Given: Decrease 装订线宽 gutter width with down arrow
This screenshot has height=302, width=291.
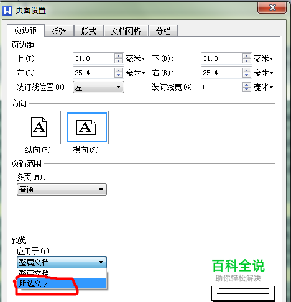Looking at the screenshot, I should coord(247,89).
